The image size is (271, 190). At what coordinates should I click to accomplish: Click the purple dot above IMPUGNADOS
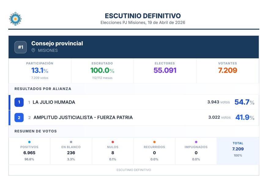point(196,142)
